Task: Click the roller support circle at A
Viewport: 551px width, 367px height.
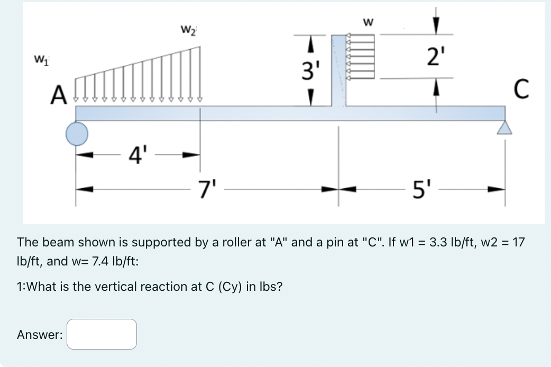Action: [77, 133]
